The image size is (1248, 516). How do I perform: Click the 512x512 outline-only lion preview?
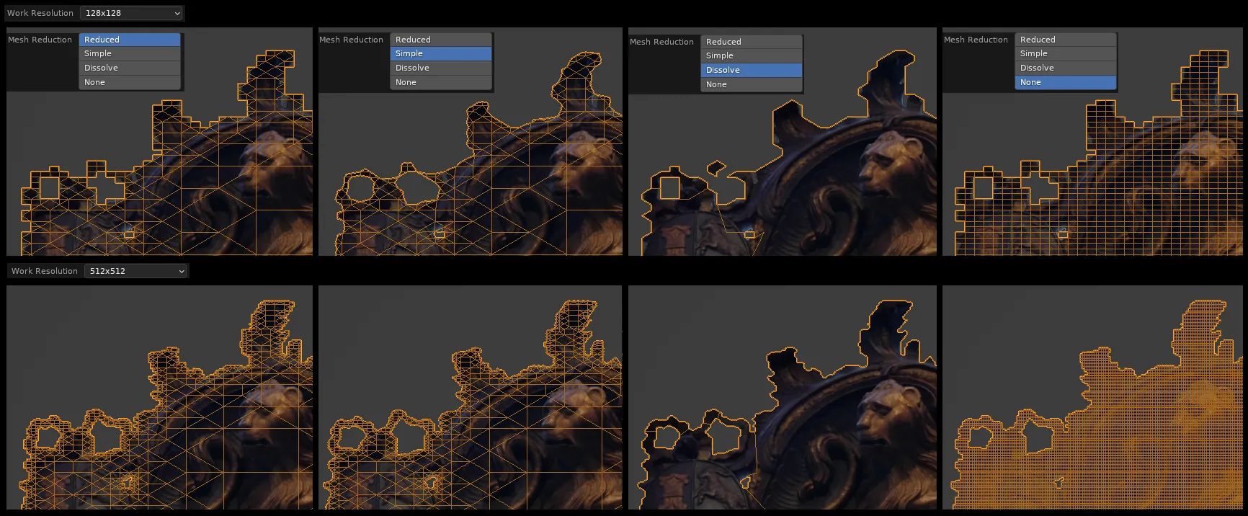pos(782,404)
